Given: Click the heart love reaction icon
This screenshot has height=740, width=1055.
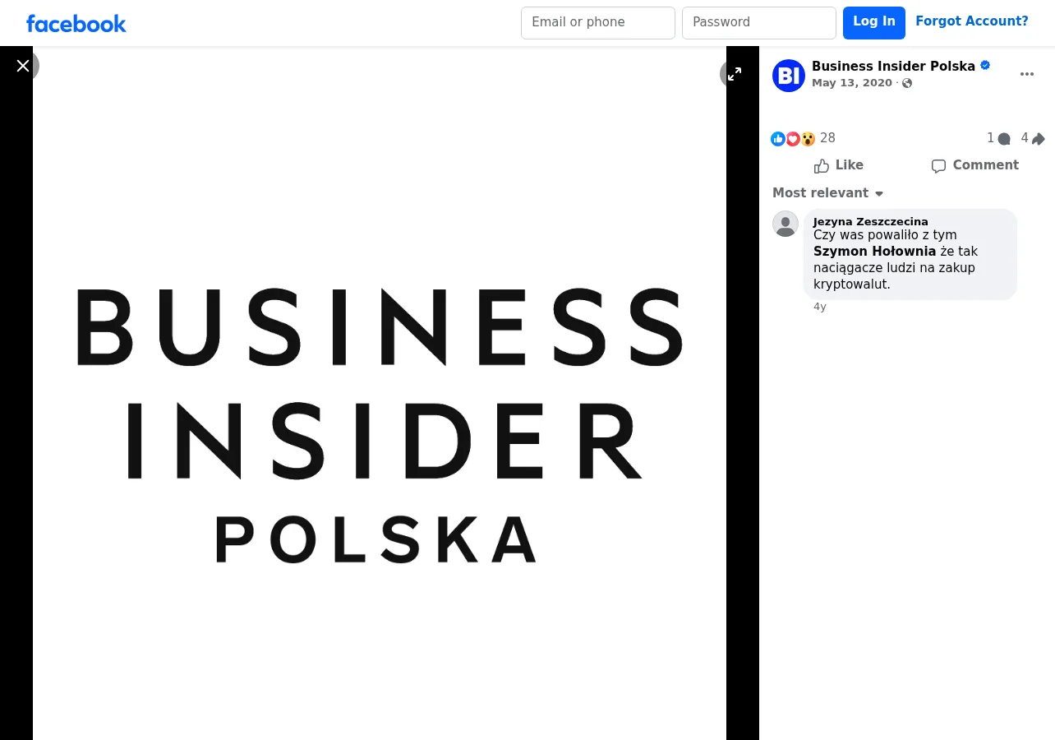Looking at the screenshot, I should pos(793,139).
